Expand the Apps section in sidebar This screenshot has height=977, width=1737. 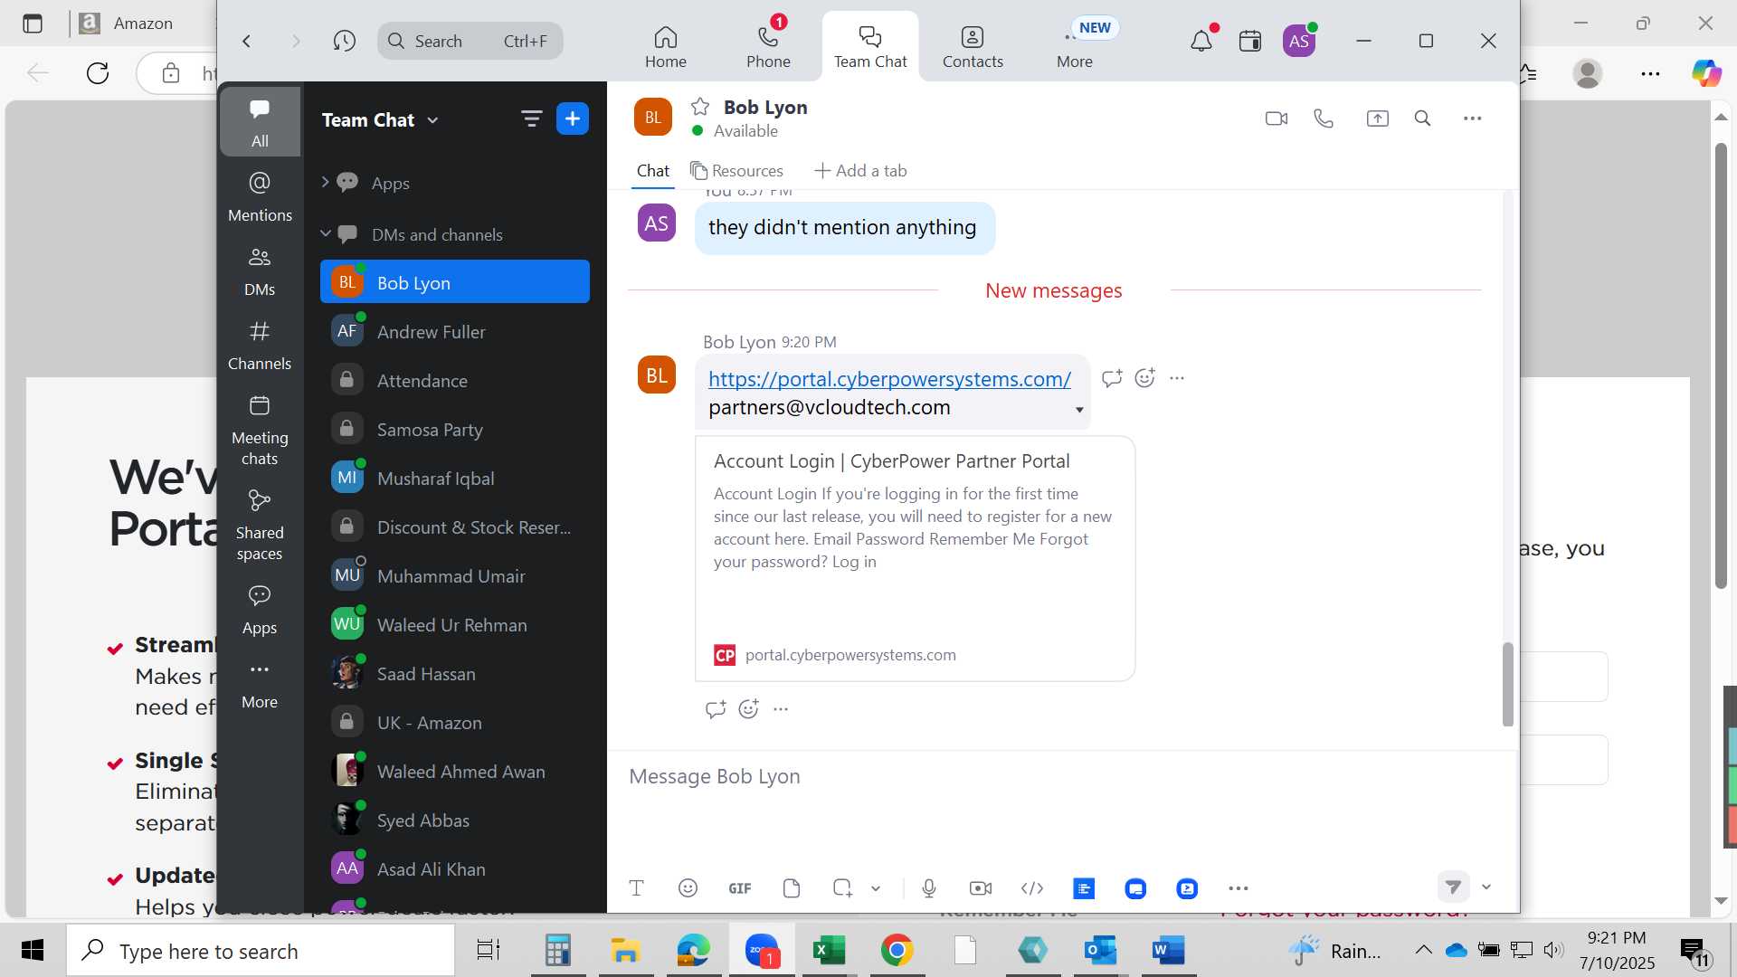(x=325, y=182)
